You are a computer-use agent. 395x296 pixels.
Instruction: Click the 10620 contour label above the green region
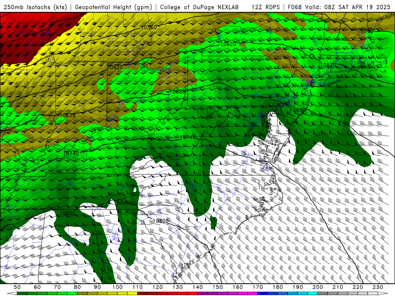click(x=229, y=44)
